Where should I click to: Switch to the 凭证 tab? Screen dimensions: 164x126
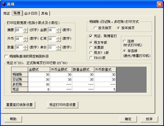point(7,13)
